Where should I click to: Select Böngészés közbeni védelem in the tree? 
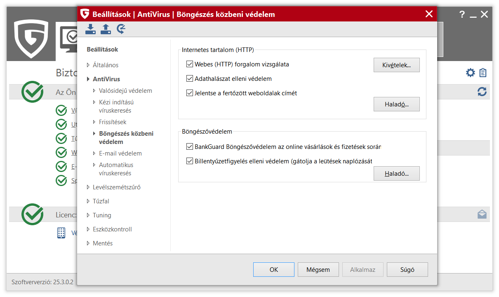click(126, 138)
